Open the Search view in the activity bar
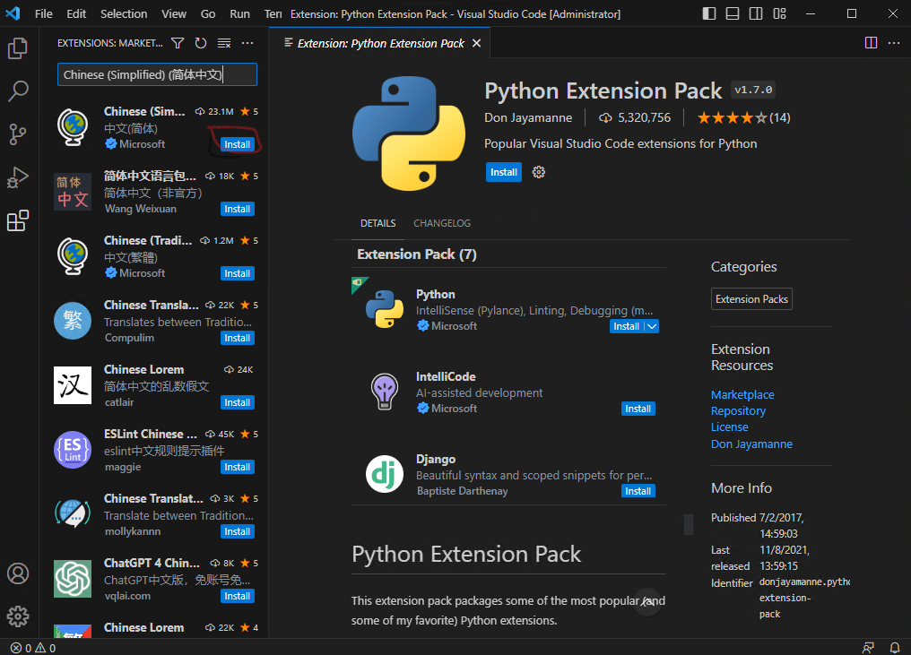The width and height of the screenshot is (911, 655). 18,91
